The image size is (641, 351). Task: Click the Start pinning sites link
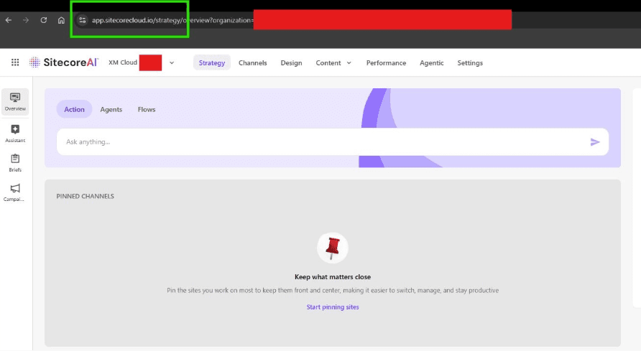[333, 307]
